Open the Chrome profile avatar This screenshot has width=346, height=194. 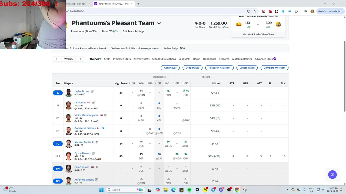click(x=312, y=11)
